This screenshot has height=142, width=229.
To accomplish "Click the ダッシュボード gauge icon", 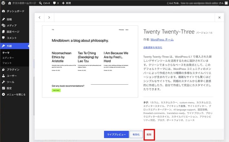I will pos(3,11).
